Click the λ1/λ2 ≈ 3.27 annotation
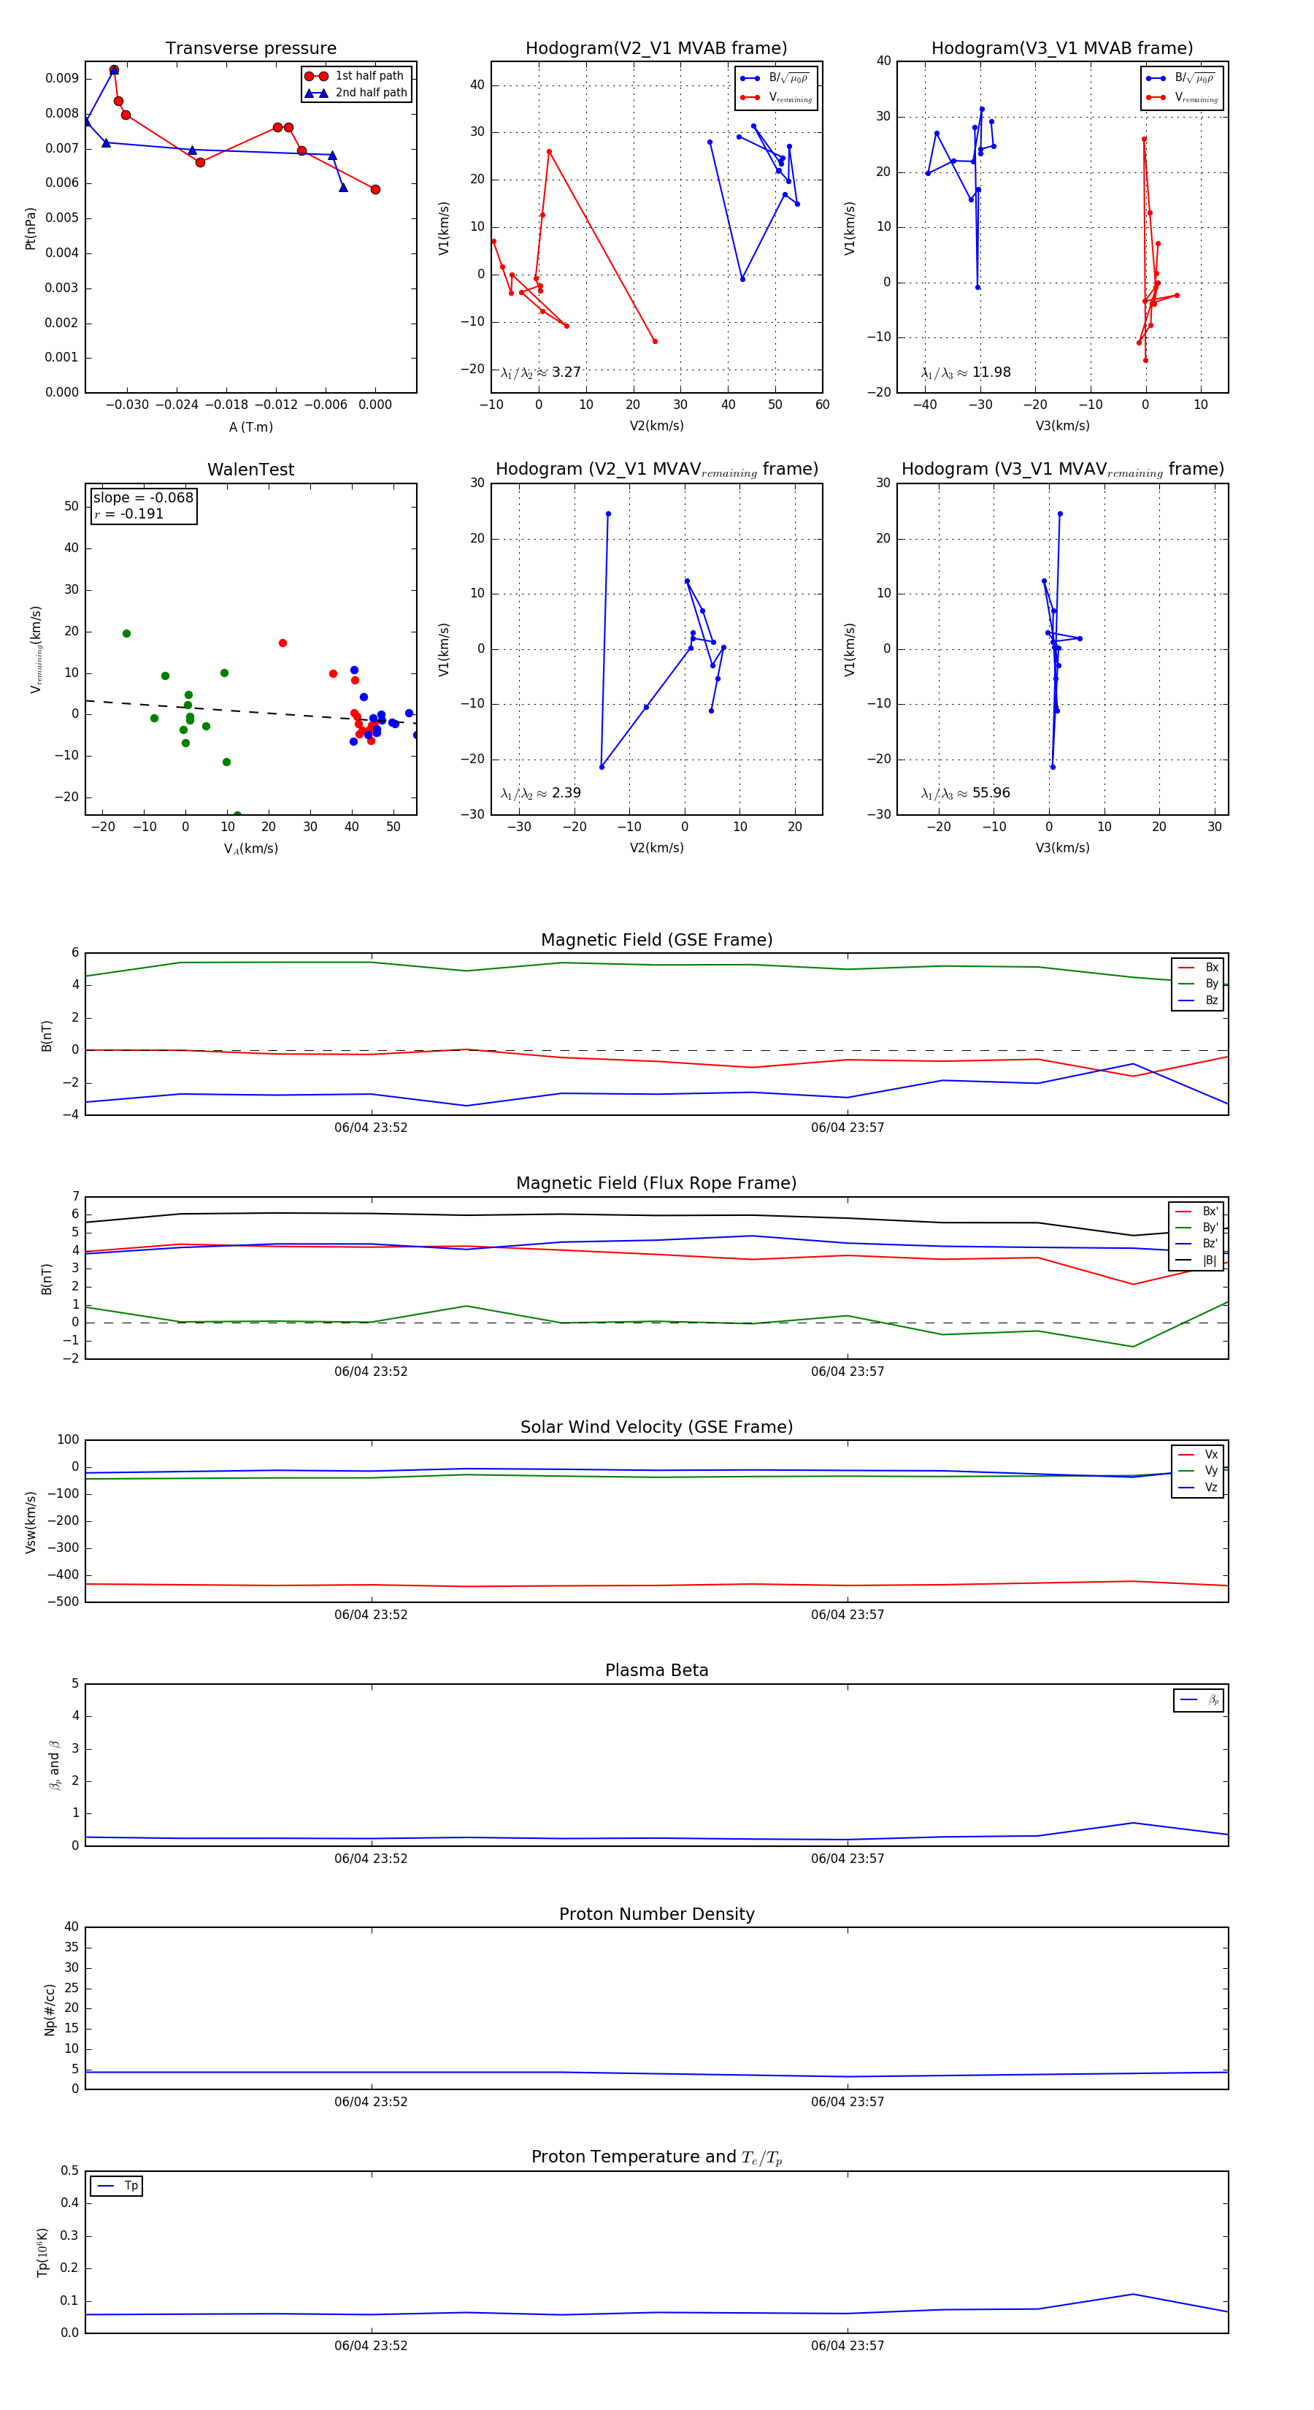Screen dimensions: 1314x2410 [x=540, y=372]
